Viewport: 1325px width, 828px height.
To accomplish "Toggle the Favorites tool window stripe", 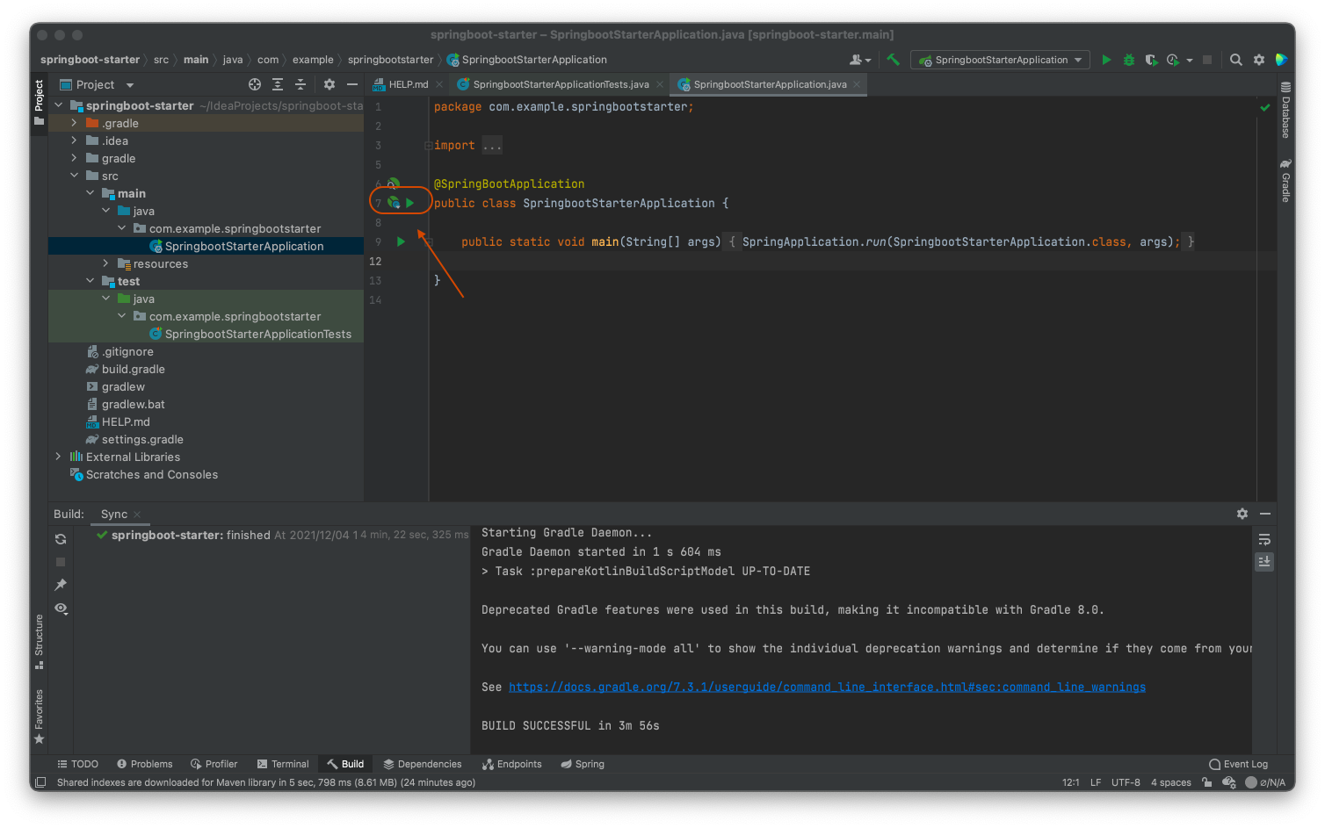I will pos(39,716).
